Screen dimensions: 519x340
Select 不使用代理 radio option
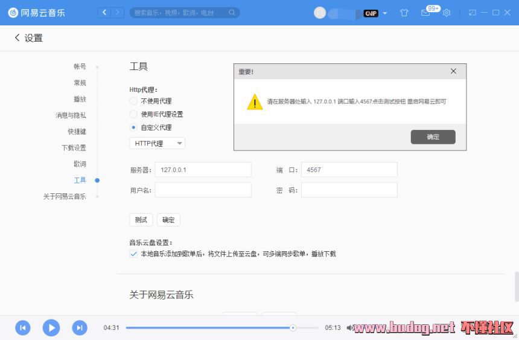point(133,101)
